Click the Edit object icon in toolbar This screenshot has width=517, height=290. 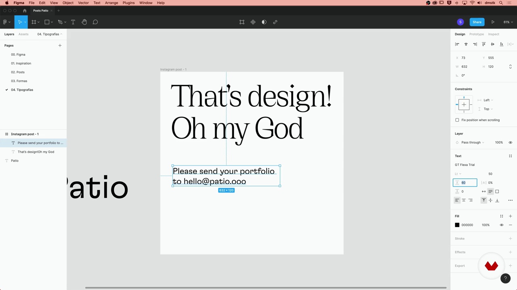(x=242, y=22)
